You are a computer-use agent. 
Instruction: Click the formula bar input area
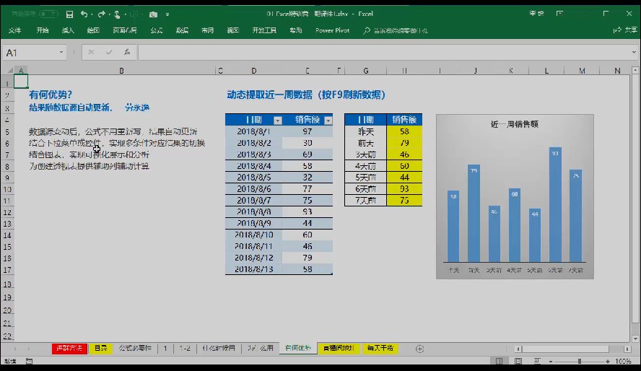(384, 52)
